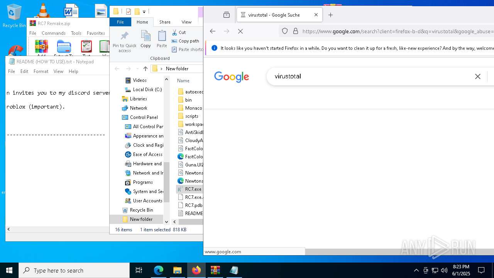Open Notepad's Edit menu
Viewport: 494px width, 278px height.
click(x=24, y=71)
